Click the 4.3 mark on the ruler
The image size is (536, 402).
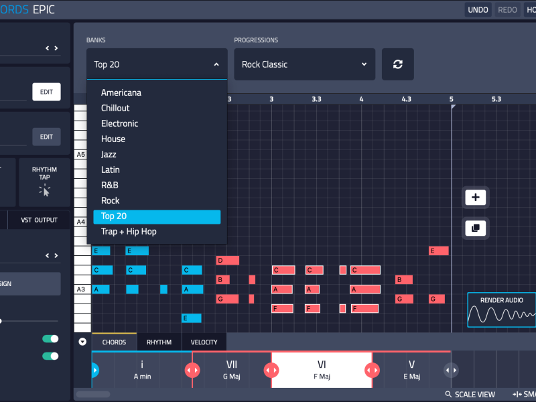point(406,99)
